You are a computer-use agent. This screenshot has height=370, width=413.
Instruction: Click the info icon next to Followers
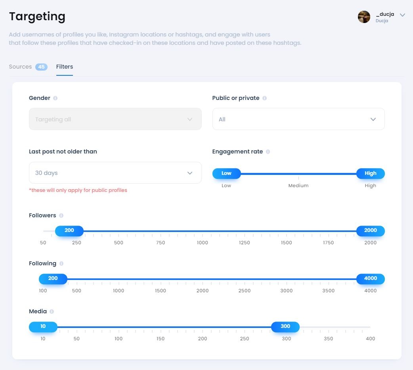point(61,216)
